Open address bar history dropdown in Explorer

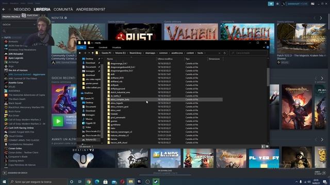(x=220, y=53)
